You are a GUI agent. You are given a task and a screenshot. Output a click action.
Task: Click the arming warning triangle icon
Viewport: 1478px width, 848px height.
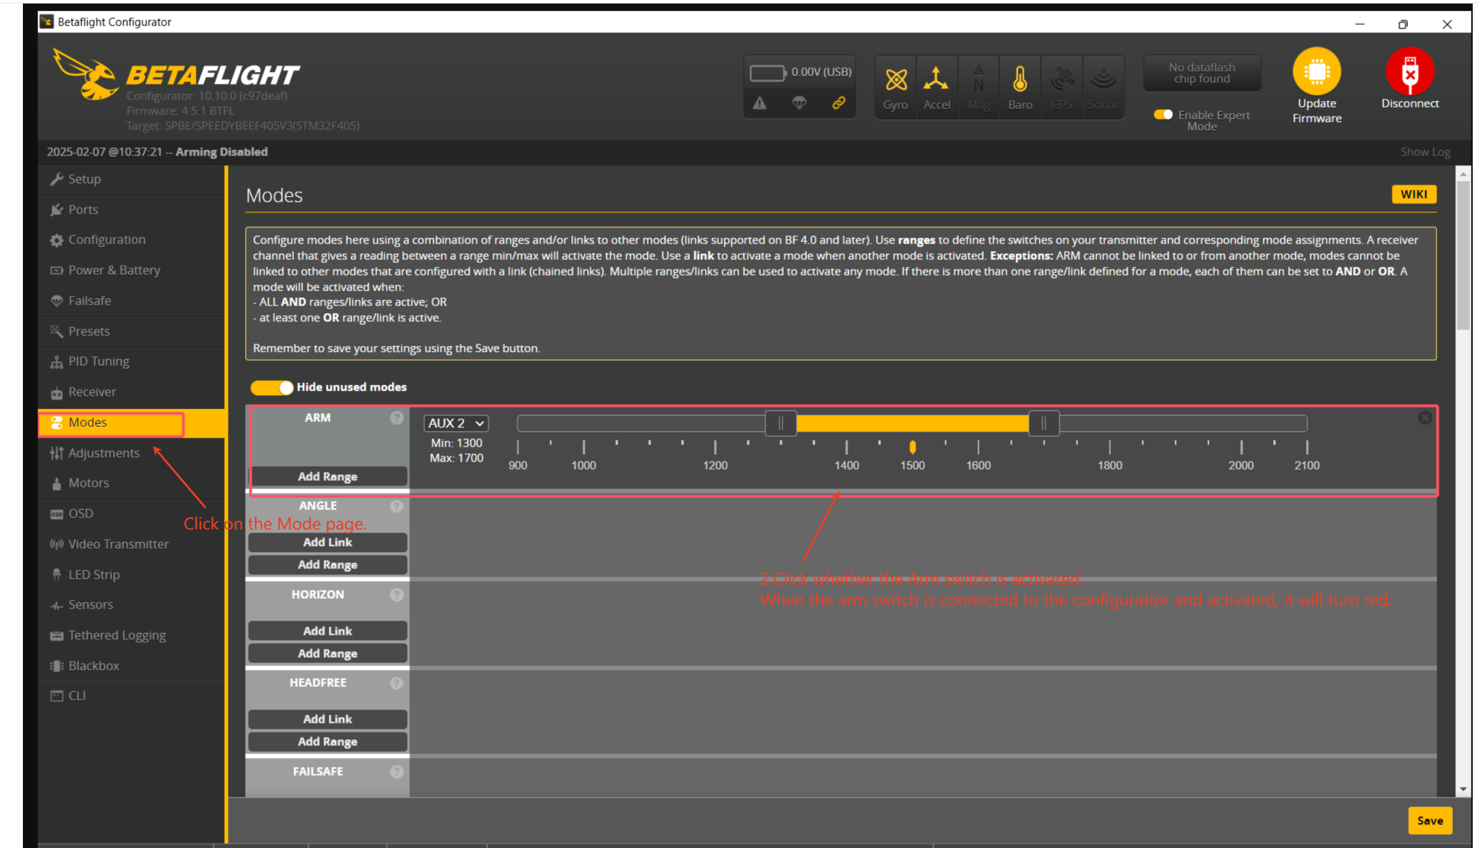(759, 103)
